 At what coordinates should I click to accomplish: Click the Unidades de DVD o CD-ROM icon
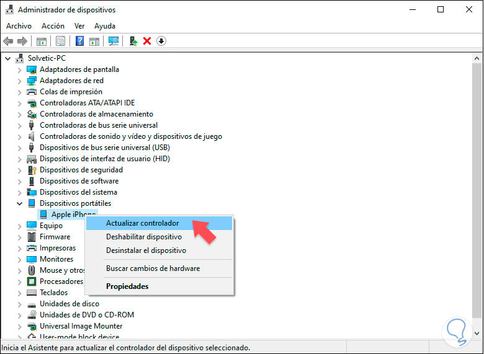click(x=32, y=315)
